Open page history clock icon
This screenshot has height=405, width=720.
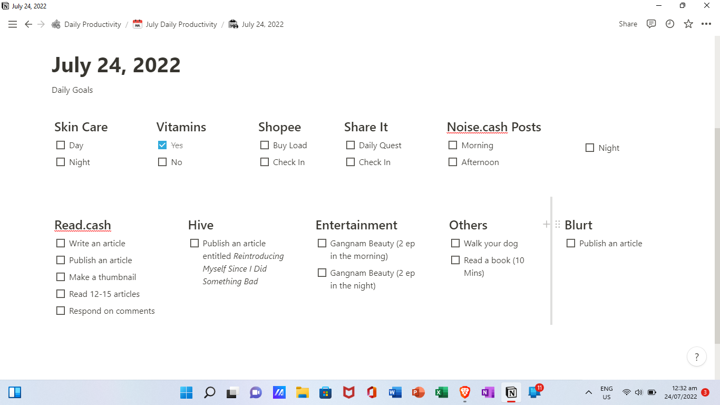click(670, 24)
